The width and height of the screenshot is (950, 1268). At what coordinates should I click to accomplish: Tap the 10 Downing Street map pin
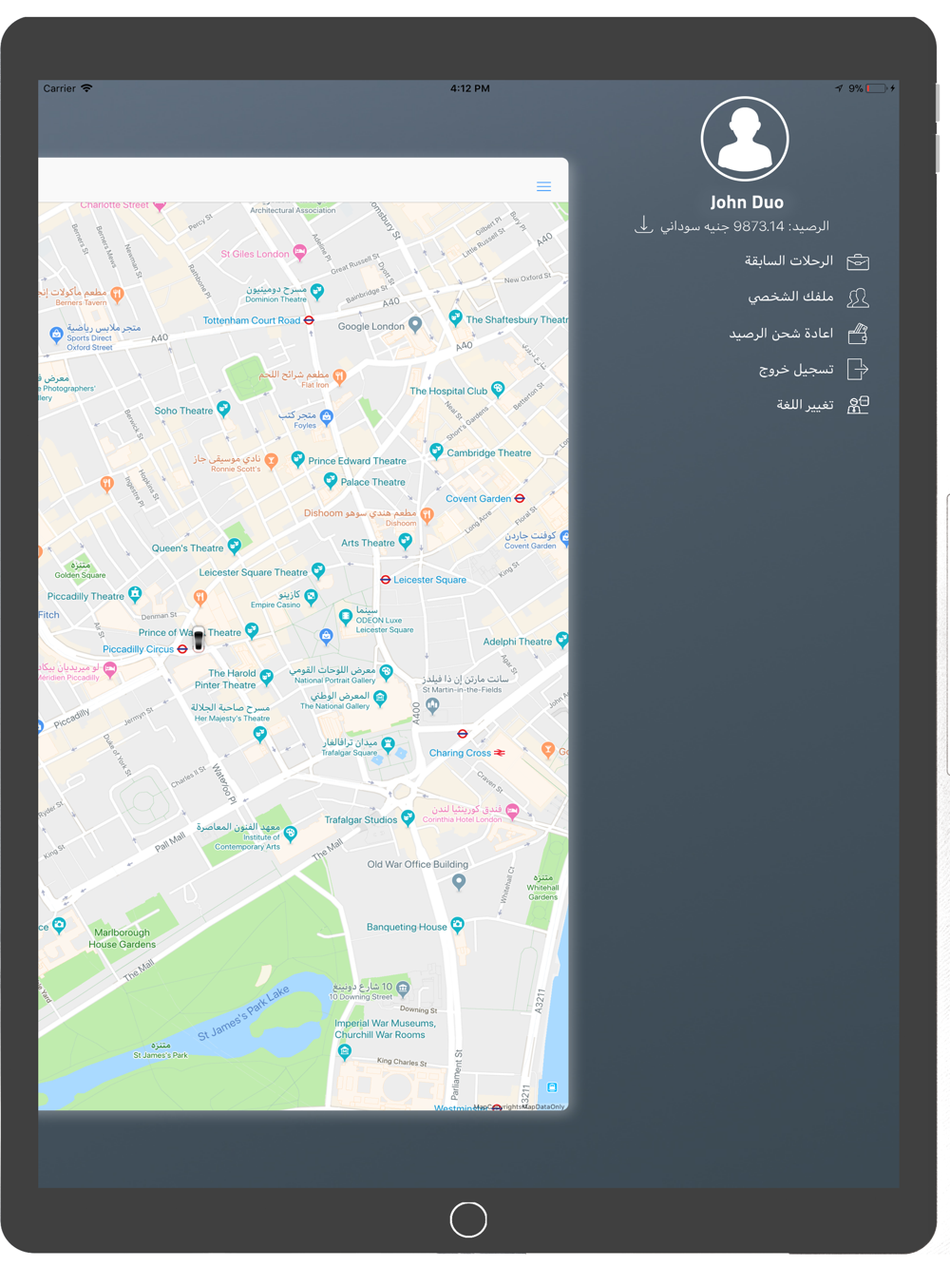[403, 989]
